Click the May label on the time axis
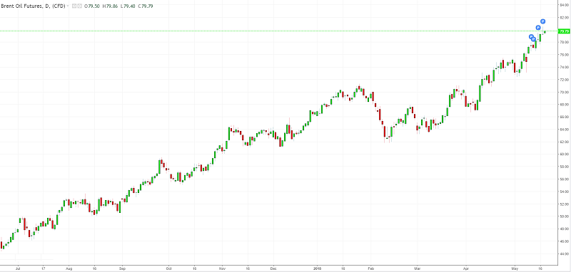 pyautogui.click(x=515, y=269)
